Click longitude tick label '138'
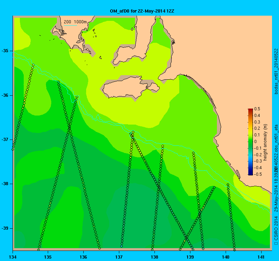Image resolution: width=279 pixels, height=261 pixels. (x=154, y=257)
